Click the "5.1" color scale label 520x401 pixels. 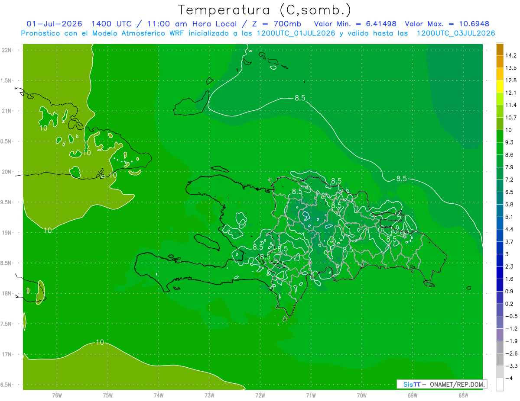pyautogui.click(x=510, y=217)
